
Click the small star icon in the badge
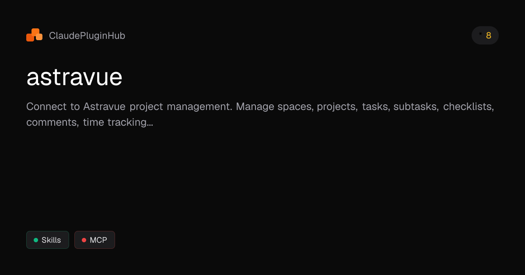(480, 34)
